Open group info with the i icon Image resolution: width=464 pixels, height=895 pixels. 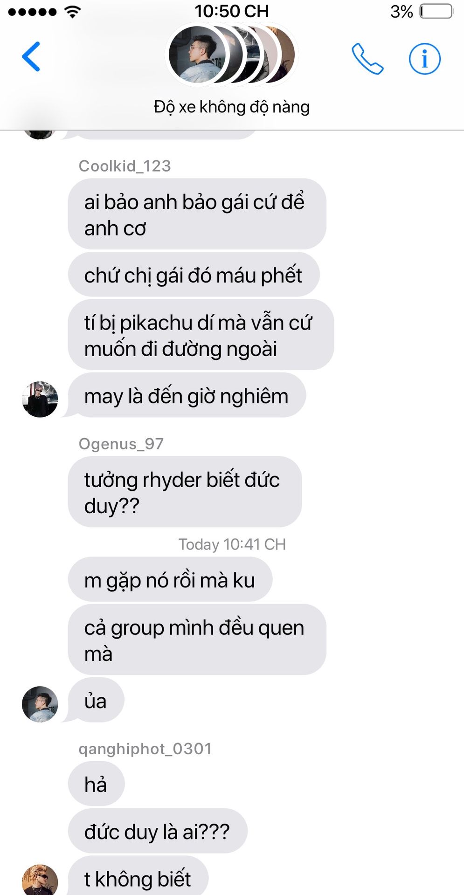(424, 59)
